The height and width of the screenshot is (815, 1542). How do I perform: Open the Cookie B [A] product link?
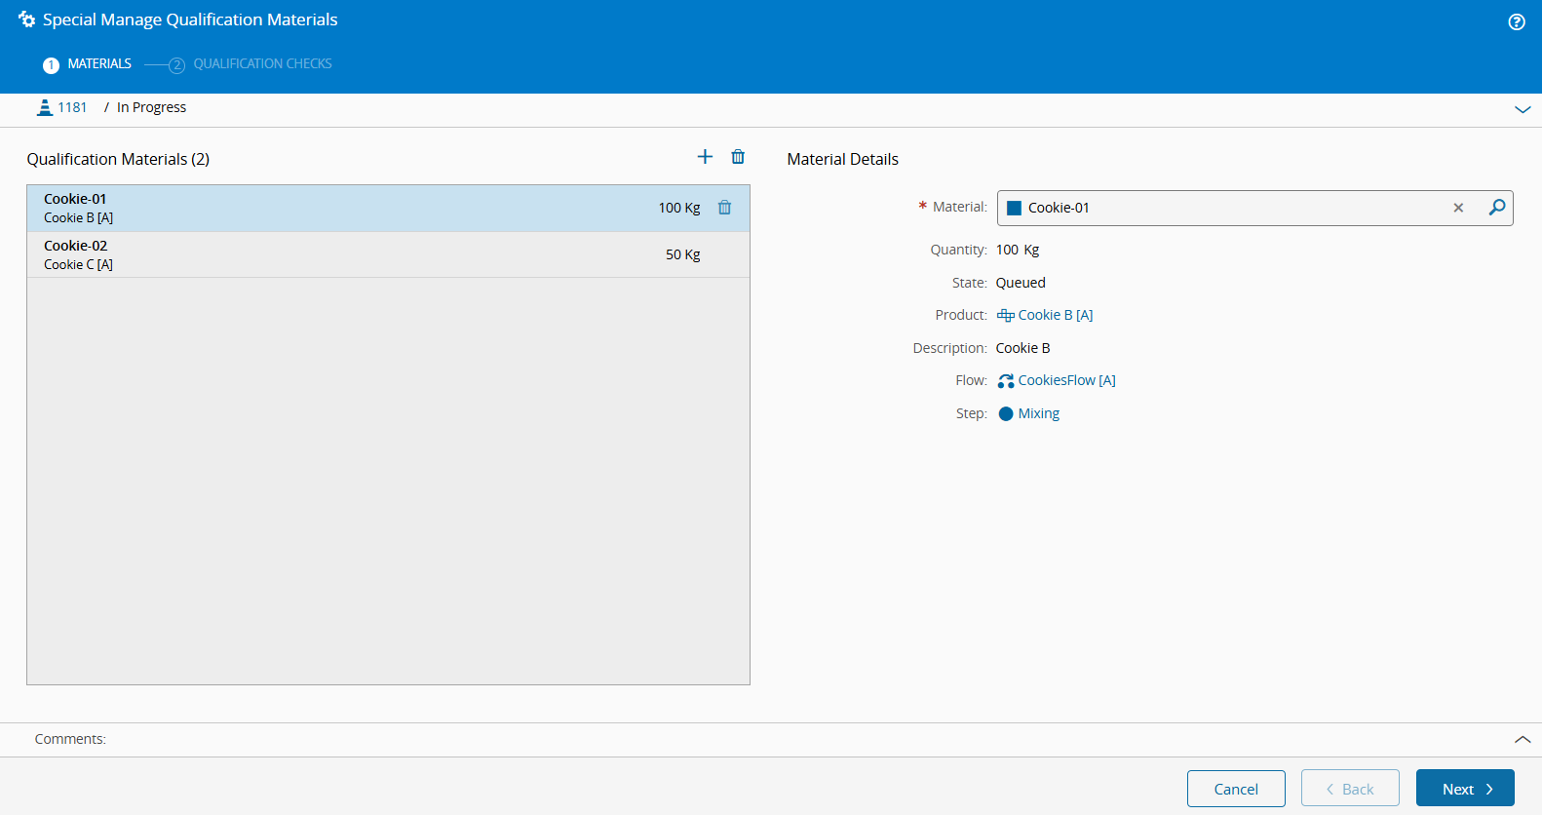(1055, 315)
